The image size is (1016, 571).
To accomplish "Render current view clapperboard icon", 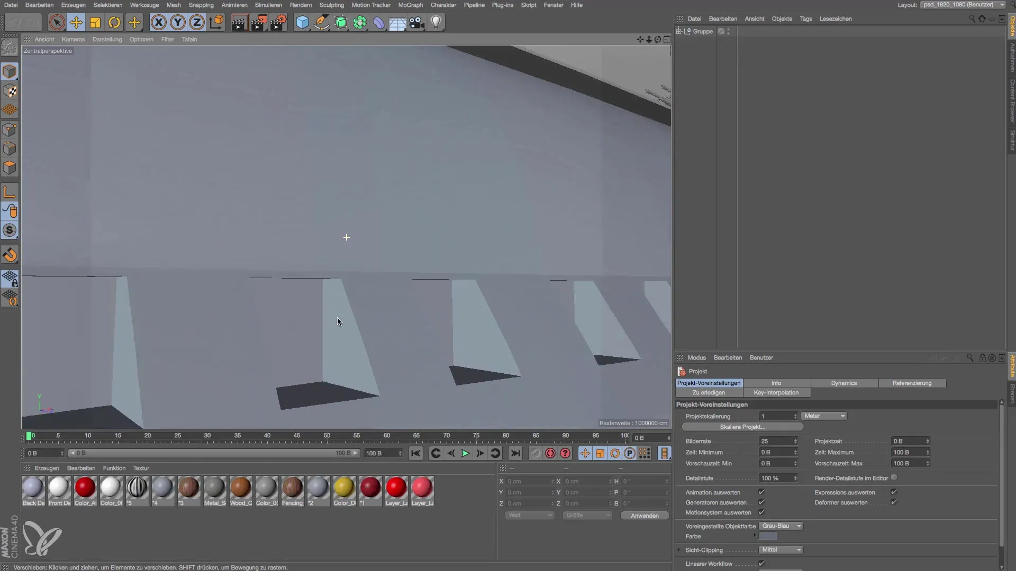I will point(239,23).
